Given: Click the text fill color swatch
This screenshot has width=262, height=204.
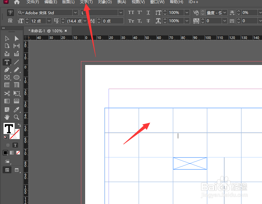Looking at the screenshot, I should (x=9, y=129).
